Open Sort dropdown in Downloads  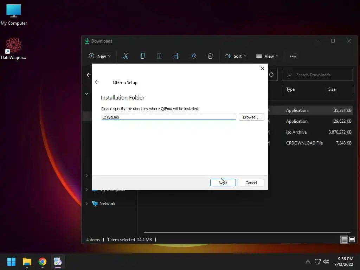(236, 56)
